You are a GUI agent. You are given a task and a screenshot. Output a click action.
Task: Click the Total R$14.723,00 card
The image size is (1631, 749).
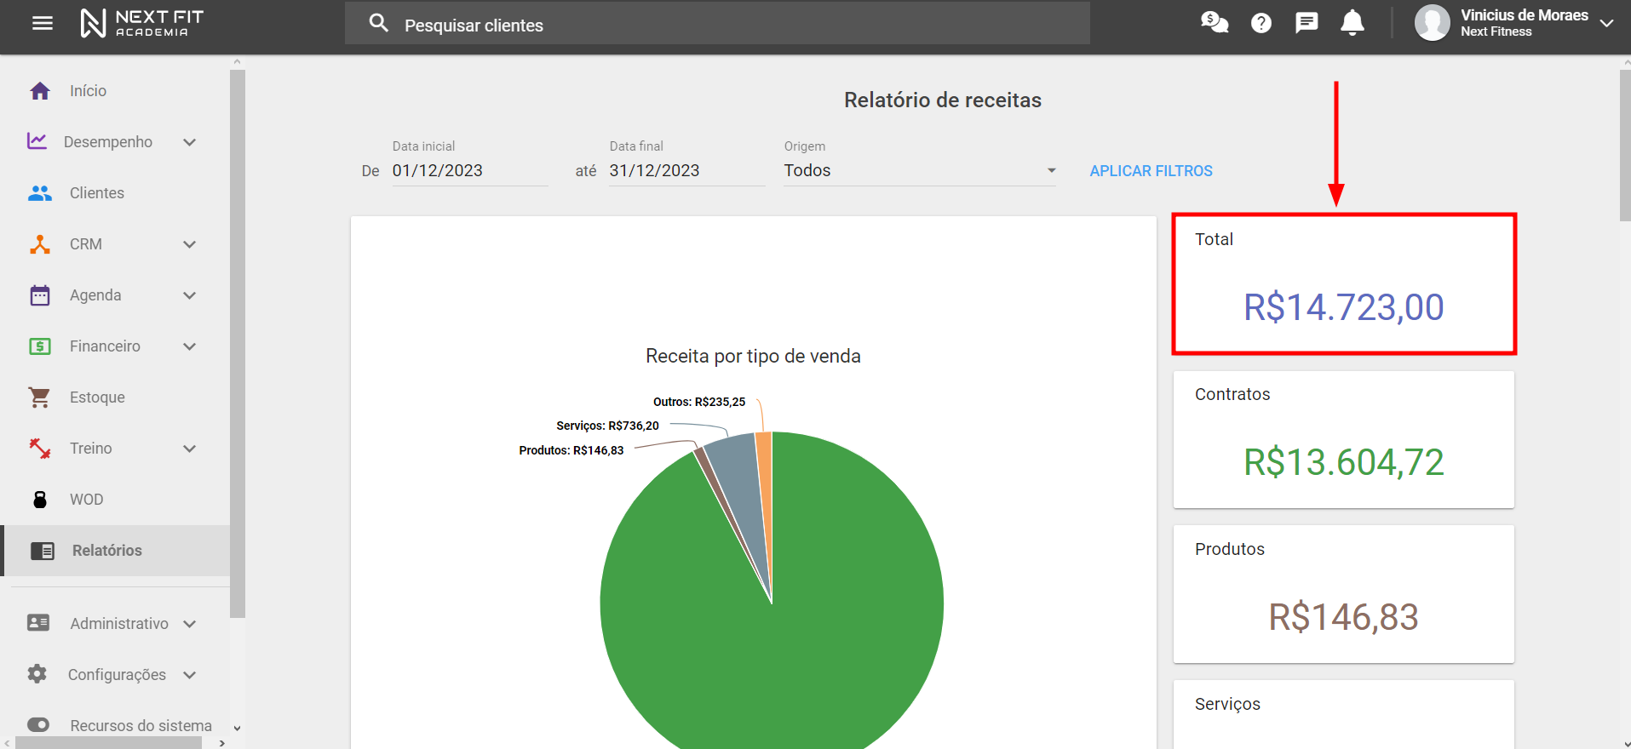[x=1344, y=283]
